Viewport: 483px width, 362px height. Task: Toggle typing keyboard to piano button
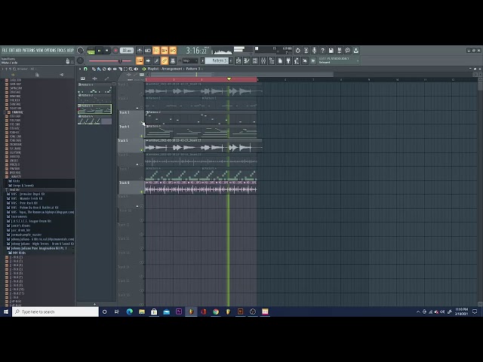pos(140,60)
